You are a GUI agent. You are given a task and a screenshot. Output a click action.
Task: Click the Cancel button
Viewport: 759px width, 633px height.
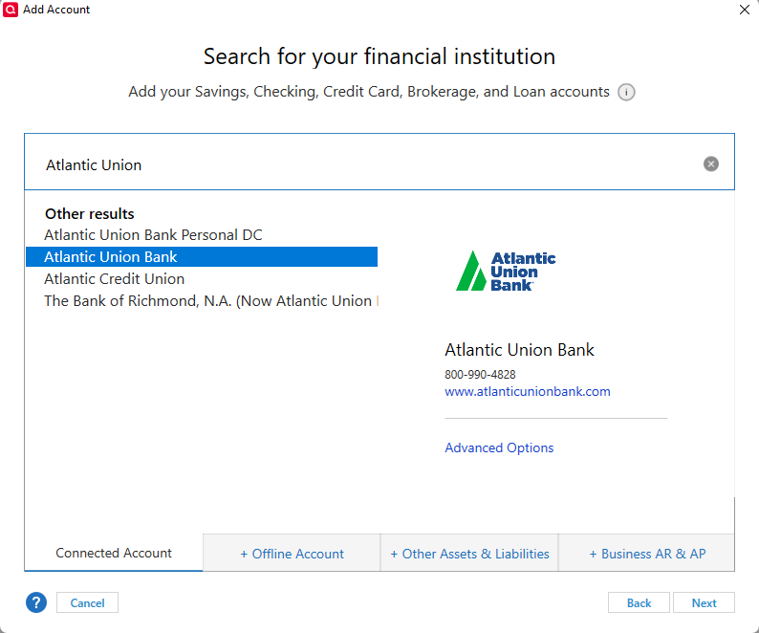click(87, 602)
